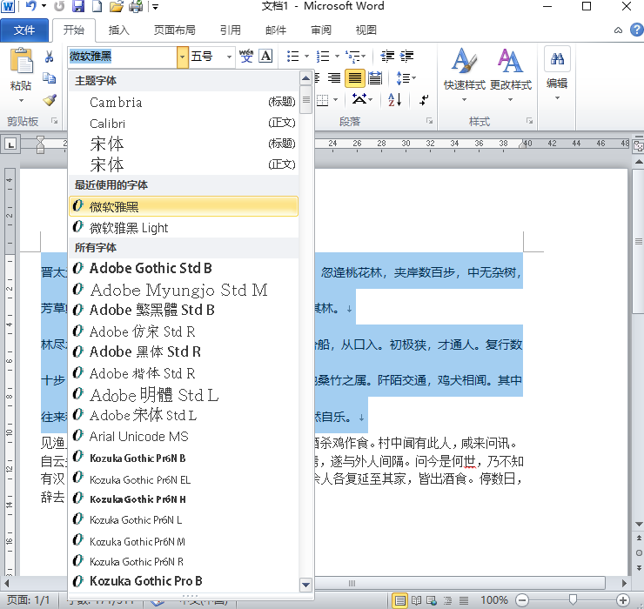Click the Copy icon
Screen dimensions: 644x609
(49, 77)
